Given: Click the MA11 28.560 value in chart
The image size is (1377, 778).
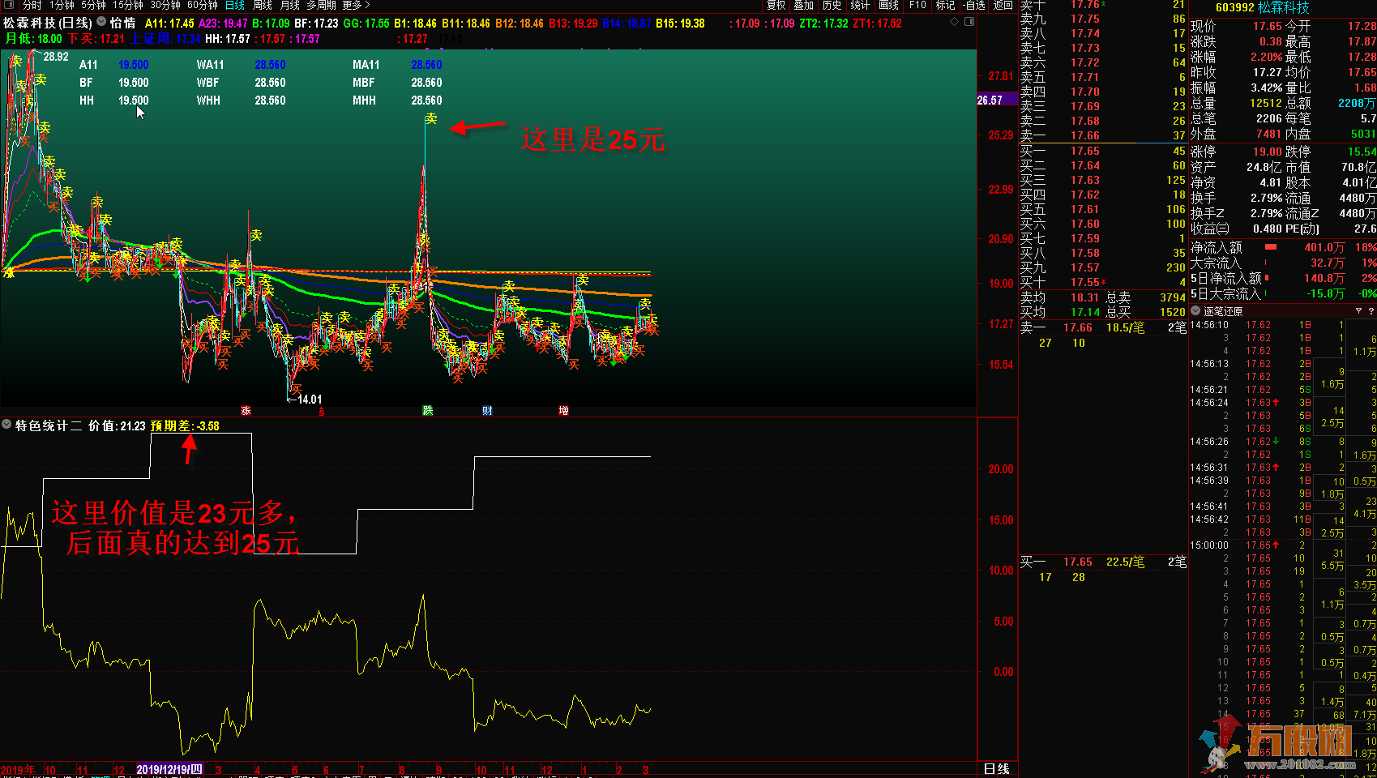Looking at the screenshot, I should [426, 65].
